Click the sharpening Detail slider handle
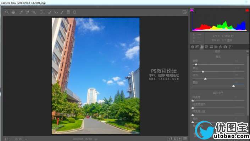Image resolution: width=250 pixels, height=141 pixels. tap(205, 79)
